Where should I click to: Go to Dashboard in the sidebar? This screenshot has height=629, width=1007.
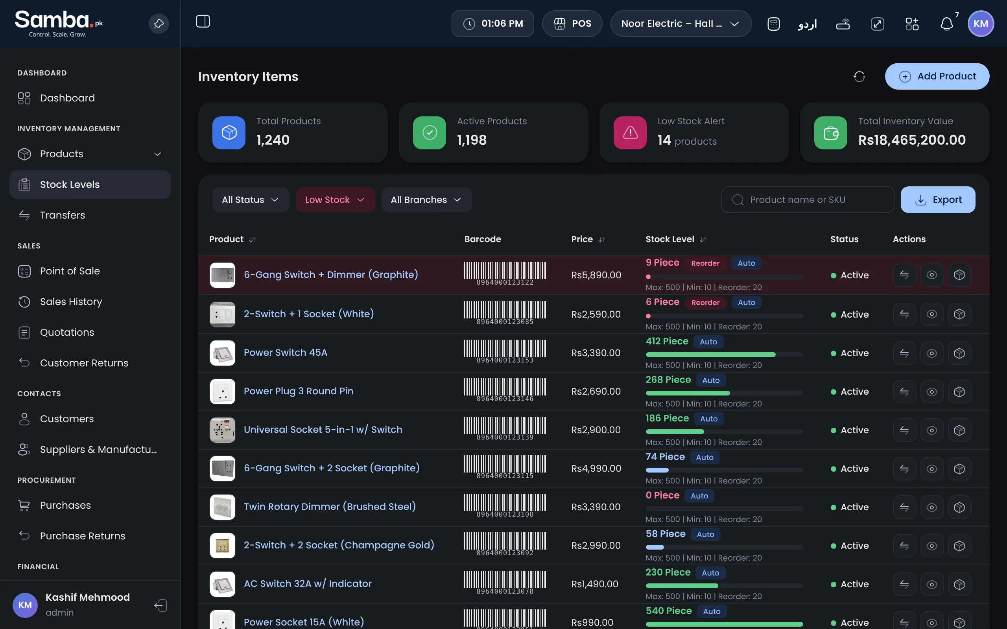(x=90, y=98)
